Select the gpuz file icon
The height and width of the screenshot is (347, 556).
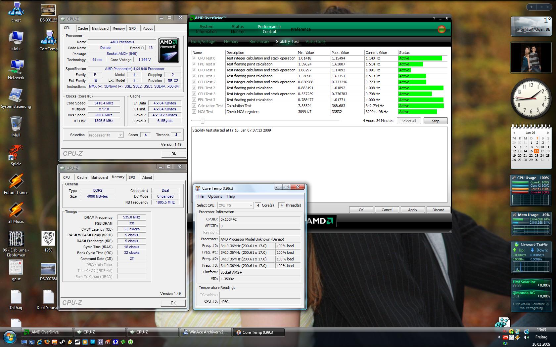point(16,270)
